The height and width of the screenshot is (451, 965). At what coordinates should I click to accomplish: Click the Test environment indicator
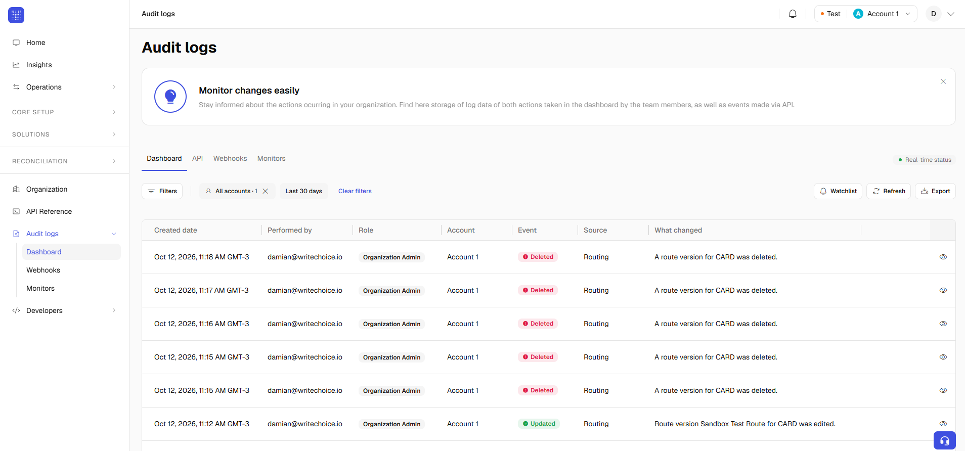pyautogui.click(x=830, y=14)
